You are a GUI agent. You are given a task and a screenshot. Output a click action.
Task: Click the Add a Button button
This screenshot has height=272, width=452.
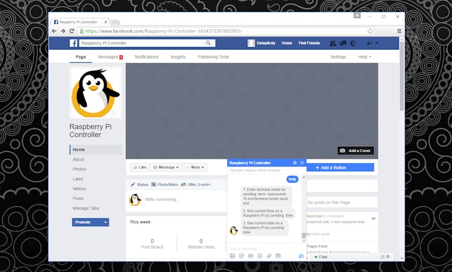[x=340, y=167]
